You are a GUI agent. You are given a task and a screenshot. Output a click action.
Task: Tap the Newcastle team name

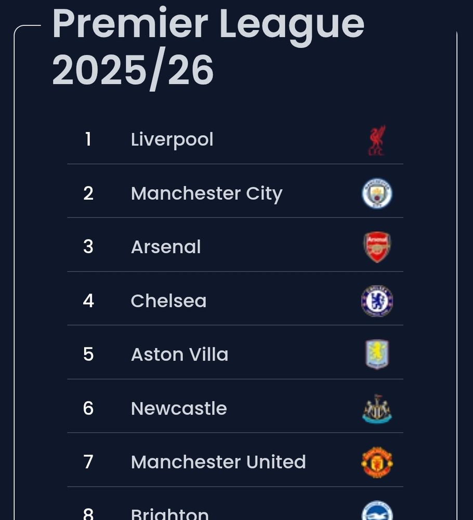coord(179,409)
